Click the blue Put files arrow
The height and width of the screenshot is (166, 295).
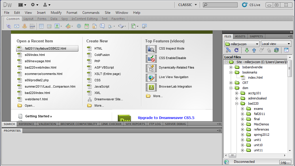click(254, 50)
